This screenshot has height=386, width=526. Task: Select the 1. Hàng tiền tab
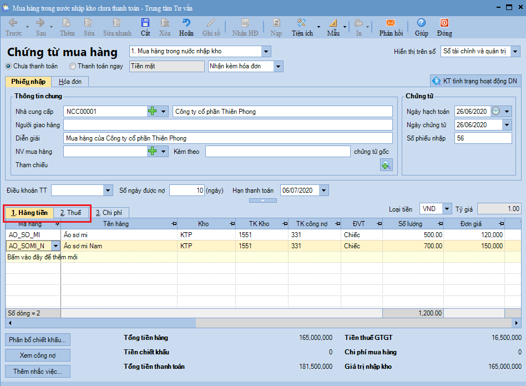(x=29, y=213)
